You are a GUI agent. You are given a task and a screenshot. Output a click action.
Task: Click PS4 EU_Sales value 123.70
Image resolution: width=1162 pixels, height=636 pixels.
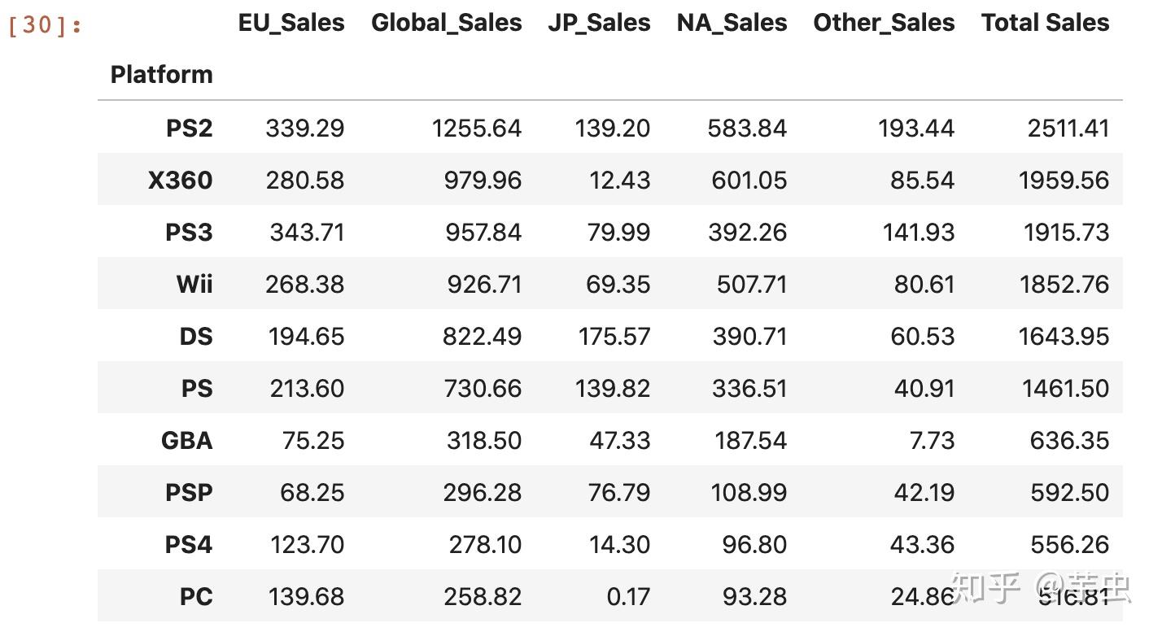[306, 545]
